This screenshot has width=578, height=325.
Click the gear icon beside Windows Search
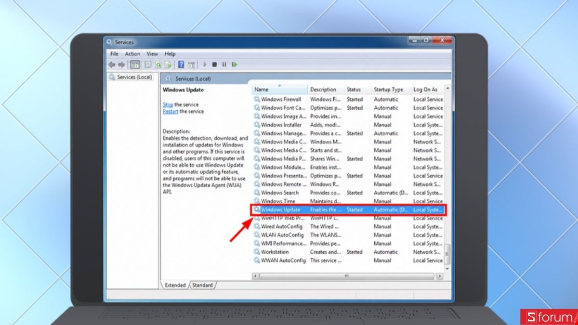(257, 193)
